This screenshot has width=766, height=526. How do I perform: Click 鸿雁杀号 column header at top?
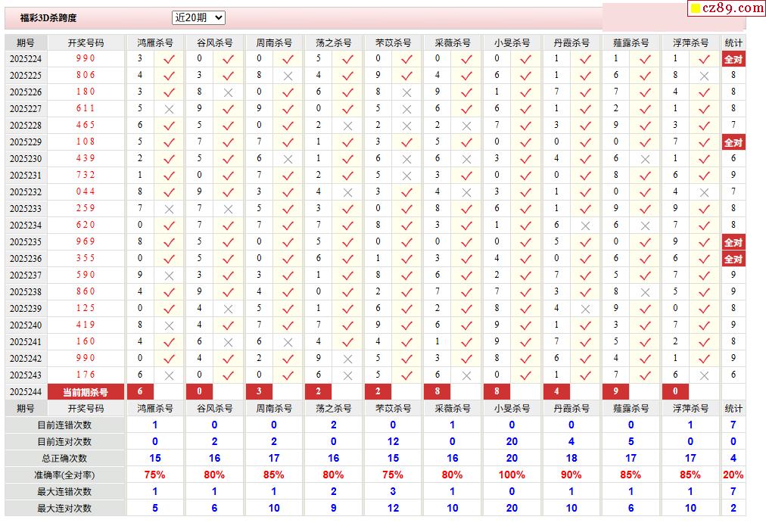(x=155, y=43)
